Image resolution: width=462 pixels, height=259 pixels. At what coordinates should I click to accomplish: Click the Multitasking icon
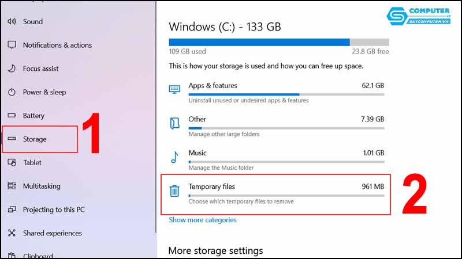pyautogui.click(x=12, y=186)
